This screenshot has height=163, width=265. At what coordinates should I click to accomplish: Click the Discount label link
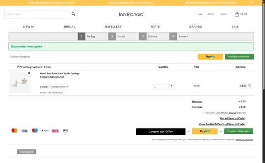point(197,102)
